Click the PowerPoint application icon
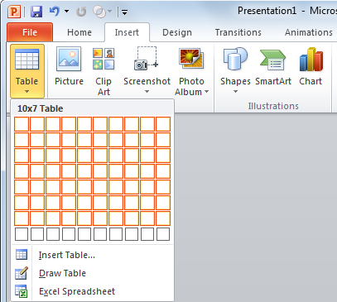Viewport: 337px width, 302px height. [x=14, y=12]
